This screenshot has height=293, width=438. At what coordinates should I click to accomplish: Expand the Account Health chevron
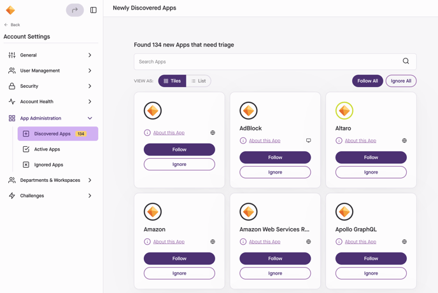(90, 102)
